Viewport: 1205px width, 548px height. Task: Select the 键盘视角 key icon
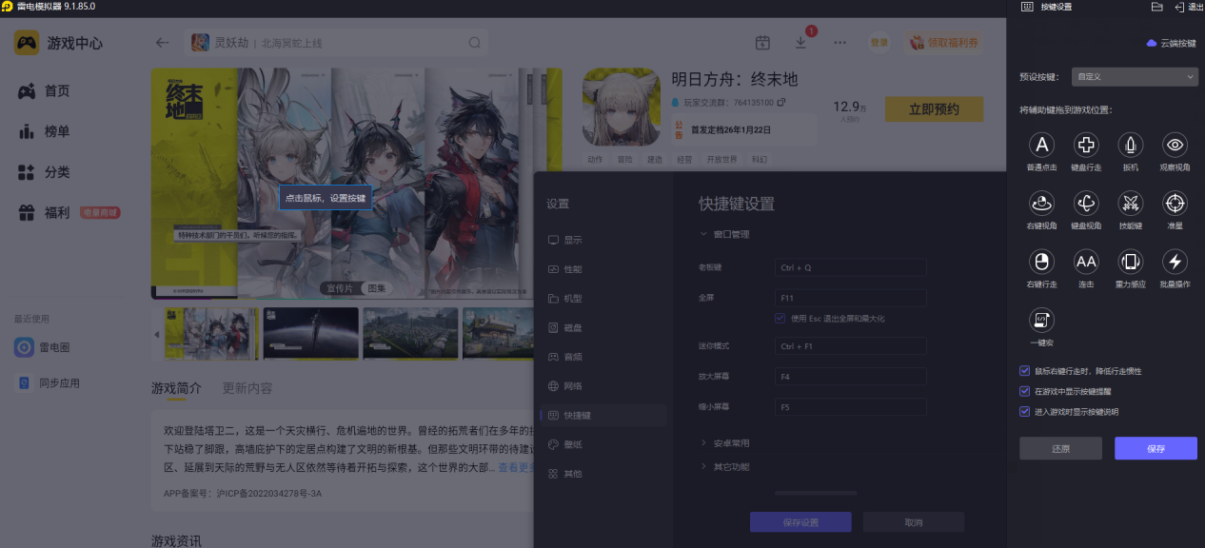(1086, 203)
